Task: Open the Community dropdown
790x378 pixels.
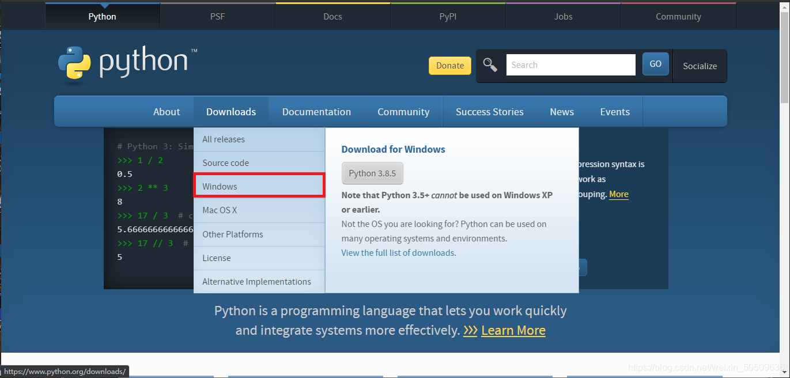Action: pyautogui.click(x=403, y=111)
